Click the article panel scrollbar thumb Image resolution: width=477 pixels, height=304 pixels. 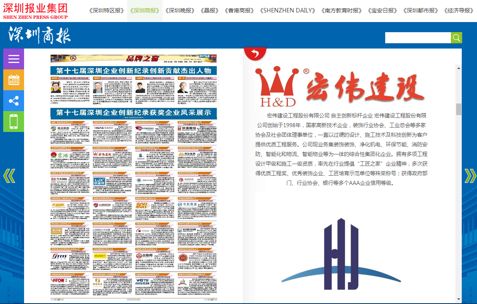pyautogui.click(x=459, y=109)
